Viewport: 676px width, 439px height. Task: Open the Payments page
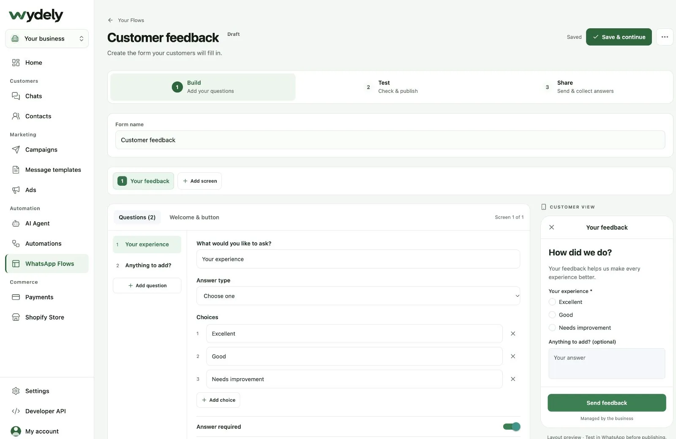47,297
